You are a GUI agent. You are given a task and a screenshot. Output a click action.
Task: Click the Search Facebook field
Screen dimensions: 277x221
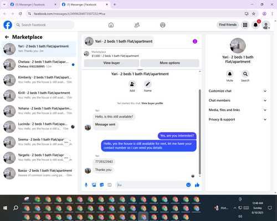(44, 25)
